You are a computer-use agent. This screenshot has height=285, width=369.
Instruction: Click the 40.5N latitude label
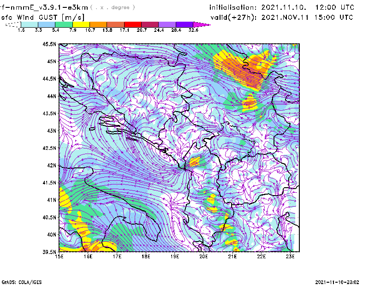point(49,218)
